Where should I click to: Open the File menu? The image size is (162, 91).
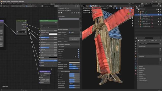point(4,4)
